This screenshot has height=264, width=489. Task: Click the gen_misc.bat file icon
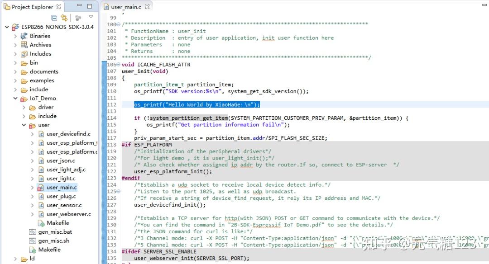coord(33,232)
